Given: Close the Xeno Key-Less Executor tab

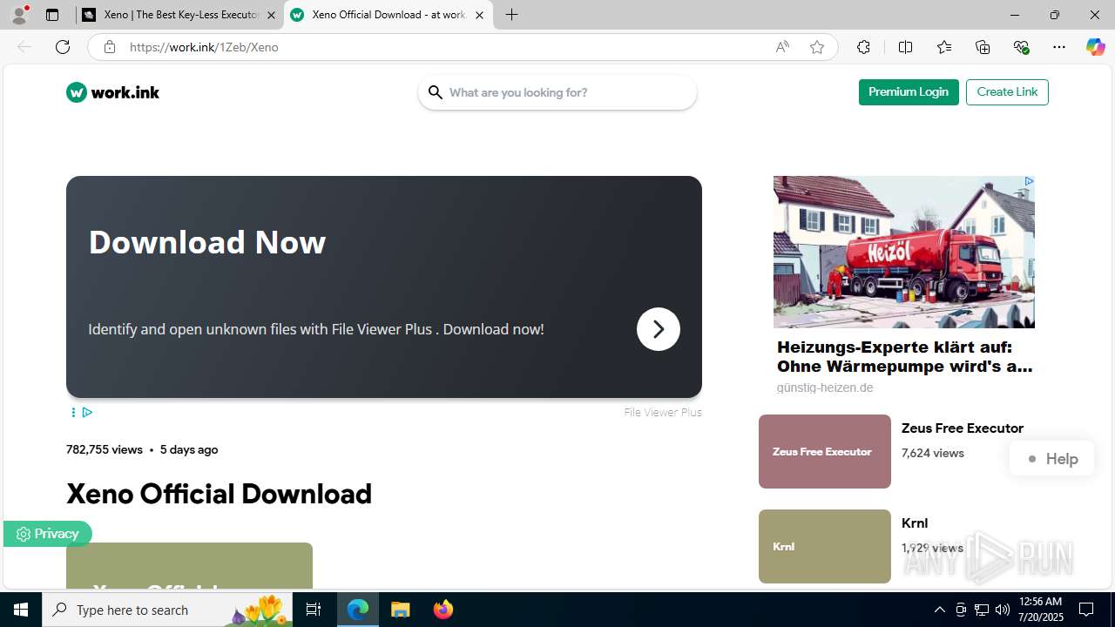Looking at the screenshot, I should tap(271, 15).
